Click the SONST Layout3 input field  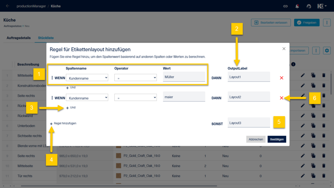pyautogui.click(x=249, y=123)
